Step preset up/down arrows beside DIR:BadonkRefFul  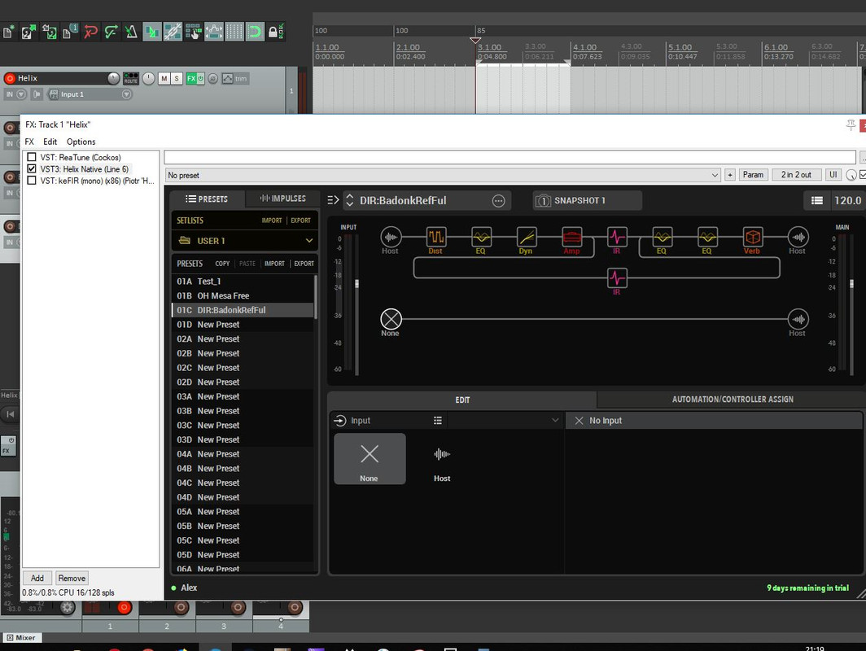(x=350, y=200)
